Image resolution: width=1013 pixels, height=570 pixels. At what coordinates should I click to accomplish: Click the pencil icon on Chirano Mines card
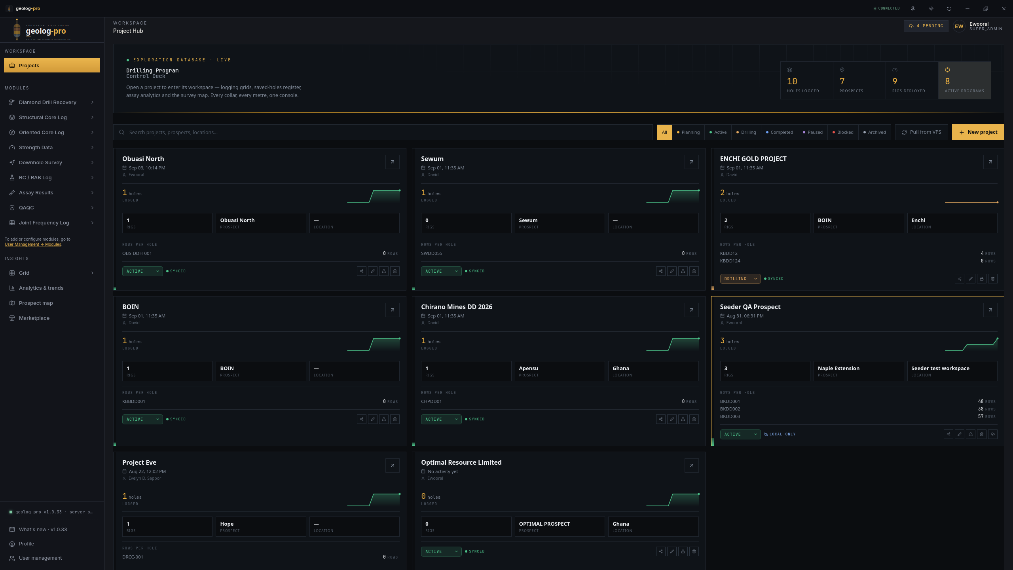tap(672, 419)
